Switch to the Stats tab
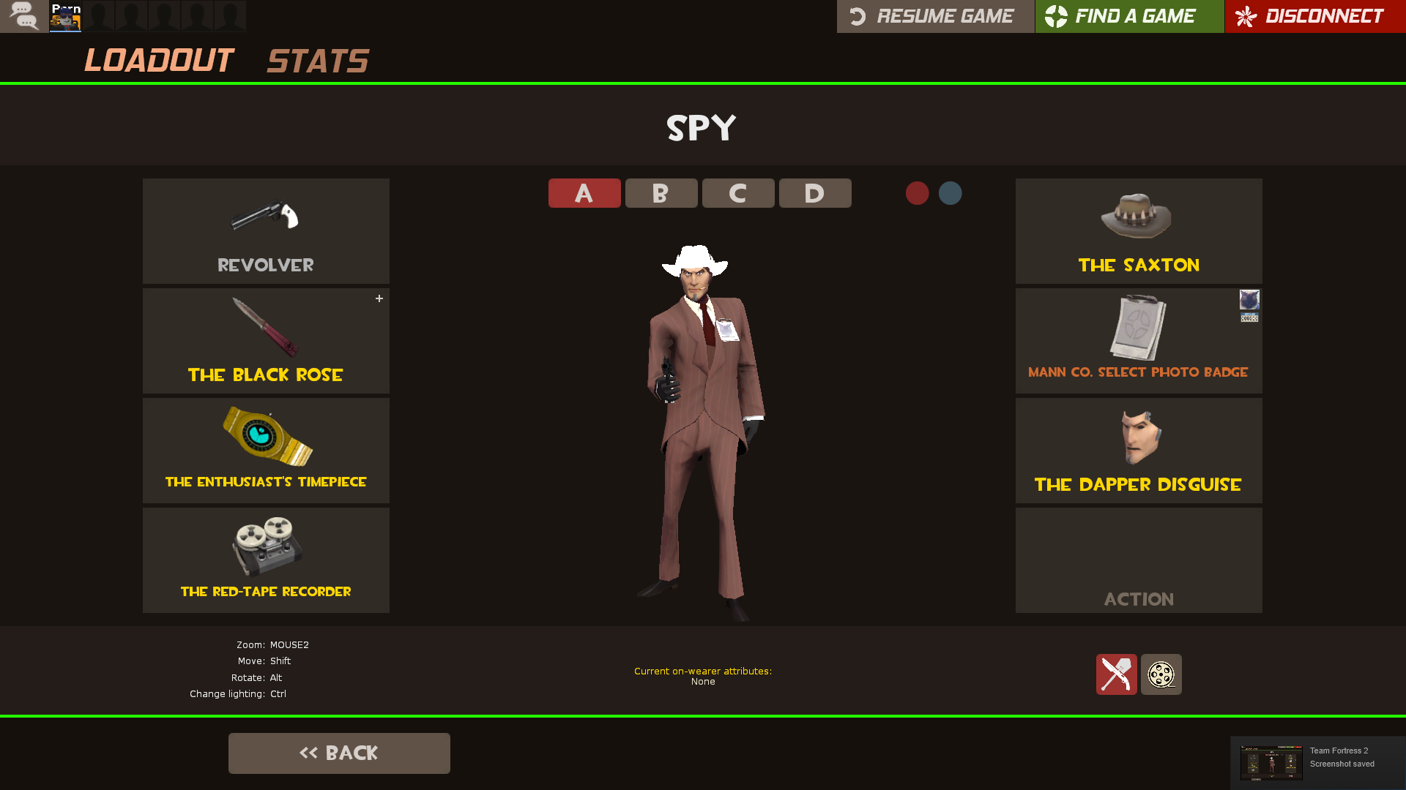Viewport: 1406px width, 790px height. 318,61
